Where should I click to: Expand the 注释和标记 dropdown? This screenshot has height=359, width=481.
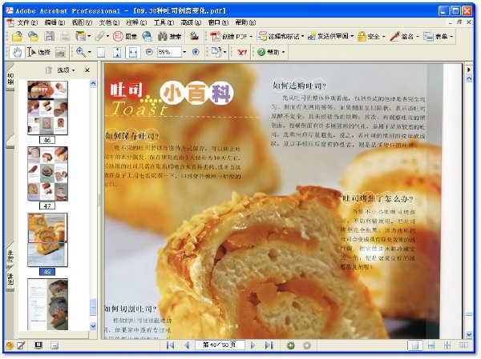302,37
